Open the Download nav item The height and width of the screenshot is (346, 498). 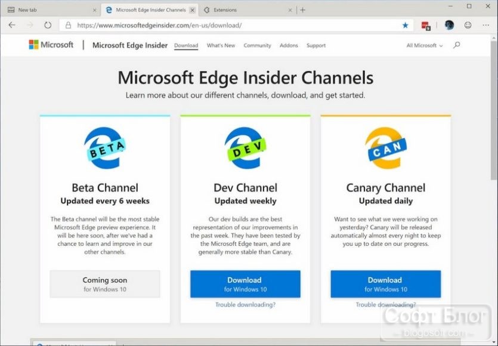point(186,45)
